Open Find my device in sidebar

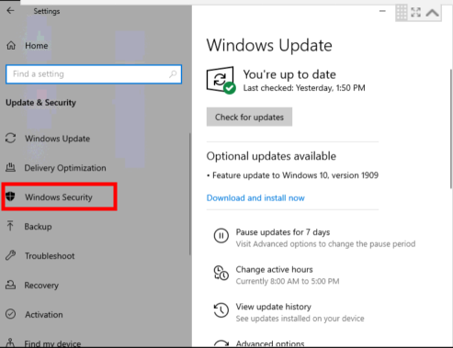52,343
